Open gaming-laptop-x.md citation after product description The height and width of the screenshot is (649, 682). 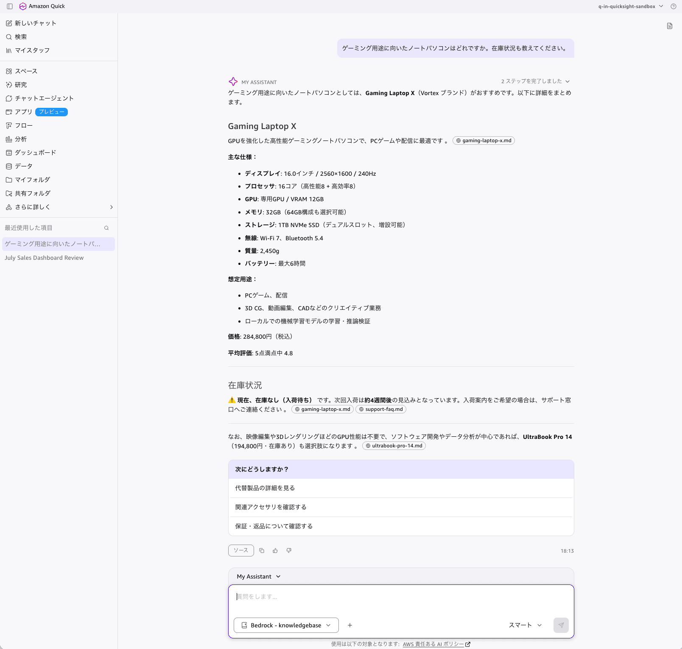(x=484, y=140)
